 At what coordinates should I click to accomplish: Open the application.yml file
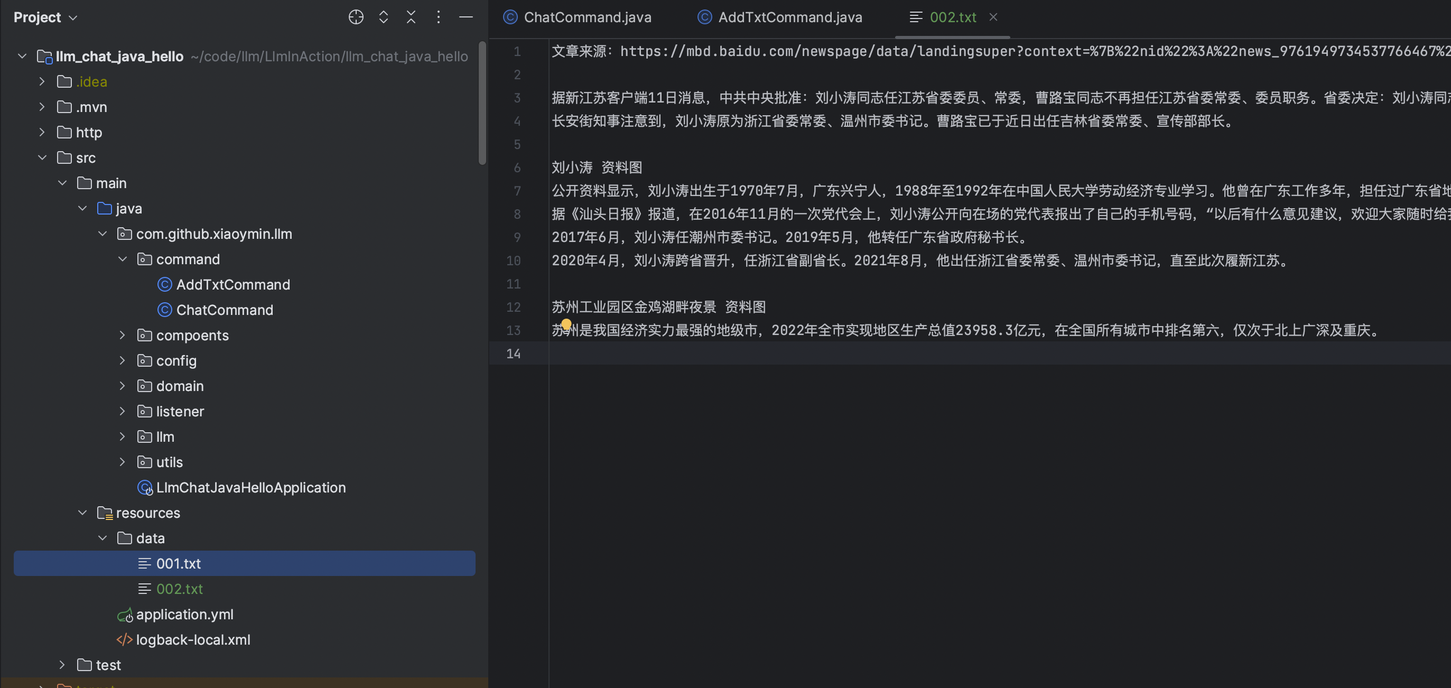coord(185,614)
